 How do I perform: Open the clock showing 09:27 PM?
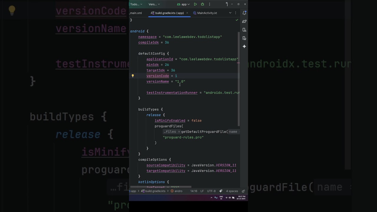[x=241, y=198]
